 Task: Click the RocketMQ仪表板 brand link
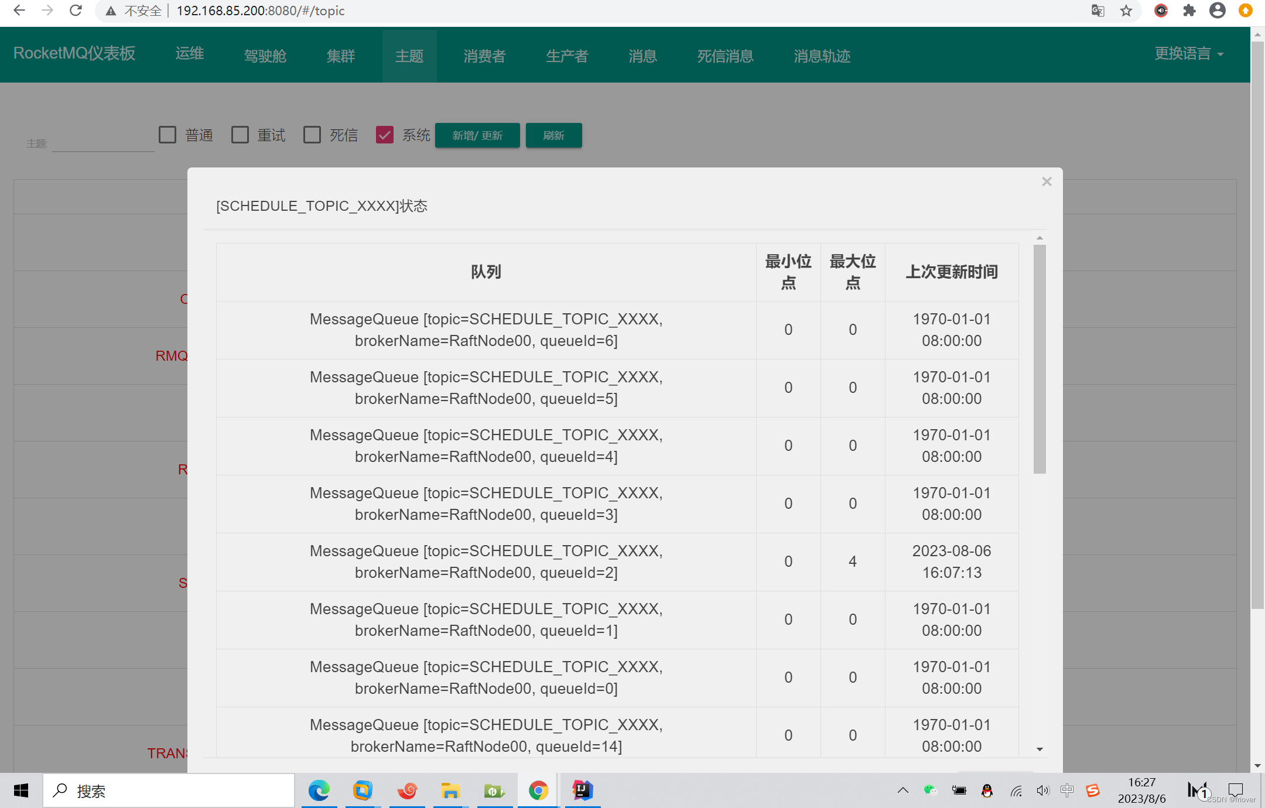pyautogui.click(x=74, y=53)
